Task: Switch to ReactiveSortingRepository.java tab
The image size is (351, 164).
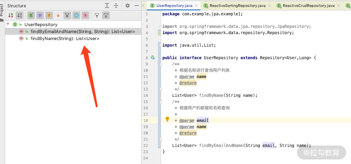Action: point(237,6)
